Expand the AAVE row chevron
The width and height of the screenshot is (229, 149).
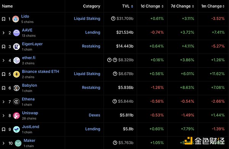click(x=3, y=33)
